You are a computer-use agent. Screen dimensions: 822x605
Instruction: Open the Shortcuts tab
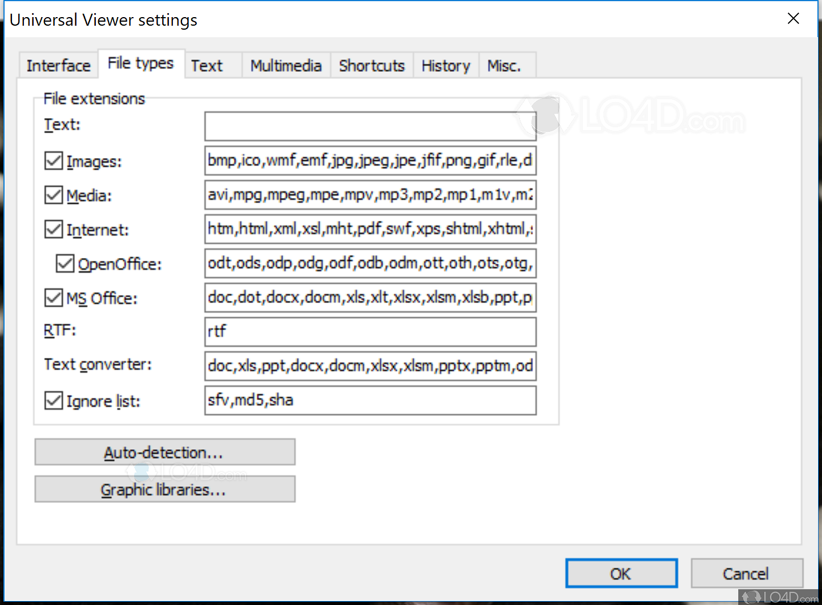(371, 65)
